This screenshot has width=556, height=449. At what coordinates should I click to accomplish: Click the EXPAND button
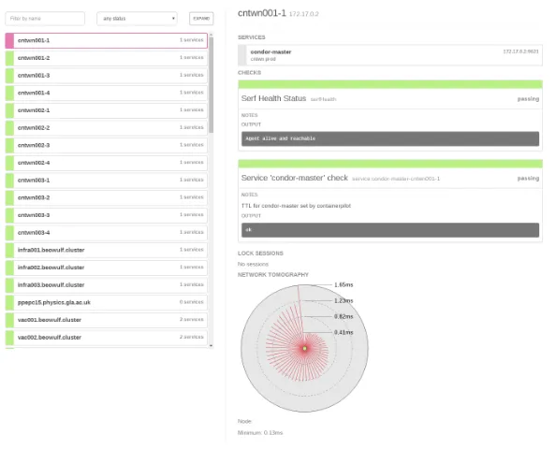pyautogui.click(x=201, y=19)
